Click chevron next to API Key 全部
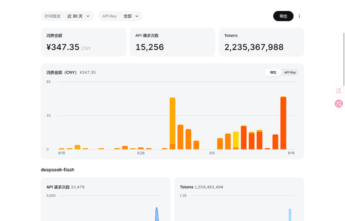This screenshot has width=345, height=221. coord(136,16)
